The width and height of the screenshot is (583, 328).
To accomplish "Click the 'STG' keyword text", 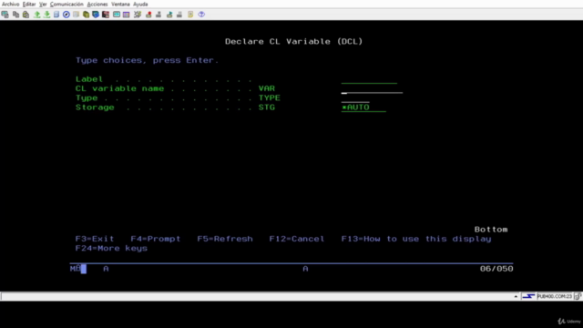I will [x=267, y=108].
